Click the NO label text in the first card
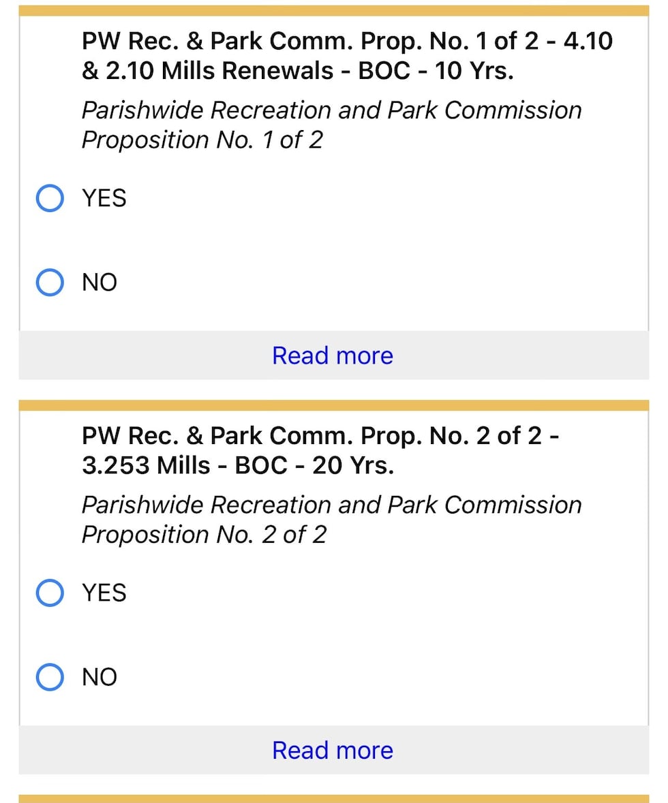Viewport: 668px width, 803px height. click(99, 281)
